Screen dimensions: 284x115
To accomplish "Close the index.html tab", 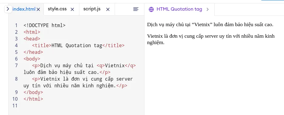I will pos(38,9).
